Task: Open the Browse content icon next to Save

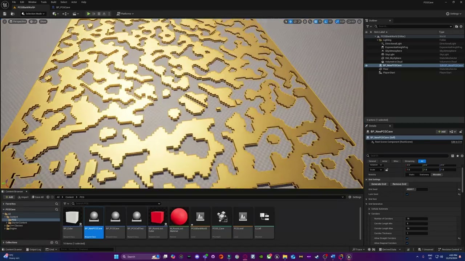Action: [x=12, y=14]
